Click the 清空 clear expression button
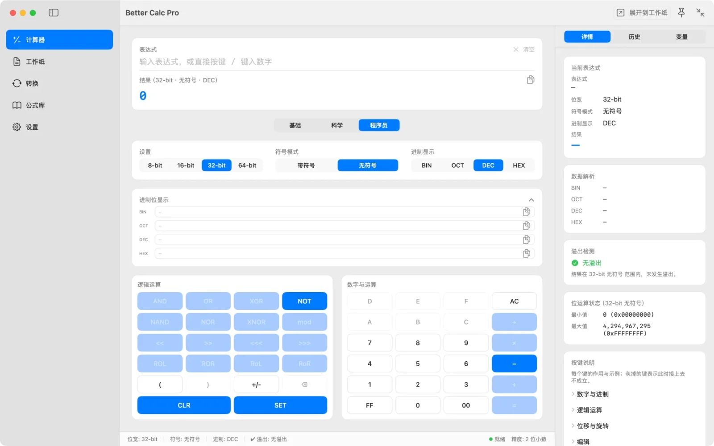 [x=524, y=50]
